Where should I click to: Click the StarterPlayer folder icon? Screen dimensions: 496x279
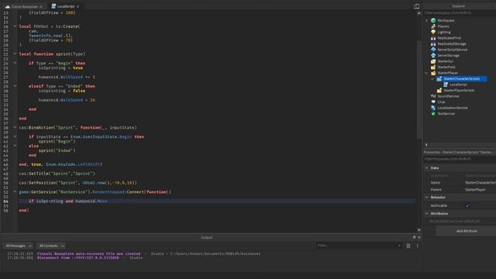pyautogui.click(x=433, y=73)
